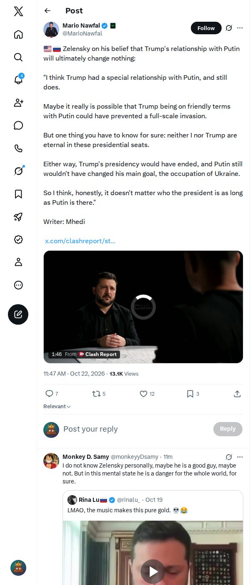Open the x.com/clashreport link

(x=80, y=241)
